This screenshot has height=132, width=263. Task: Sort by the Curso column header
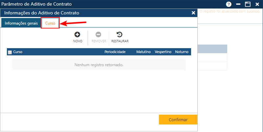coord(18,52)
